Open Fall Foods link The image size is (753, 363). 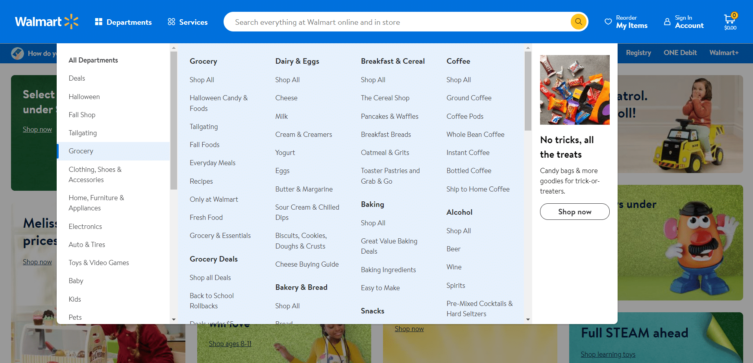[205, 145]
